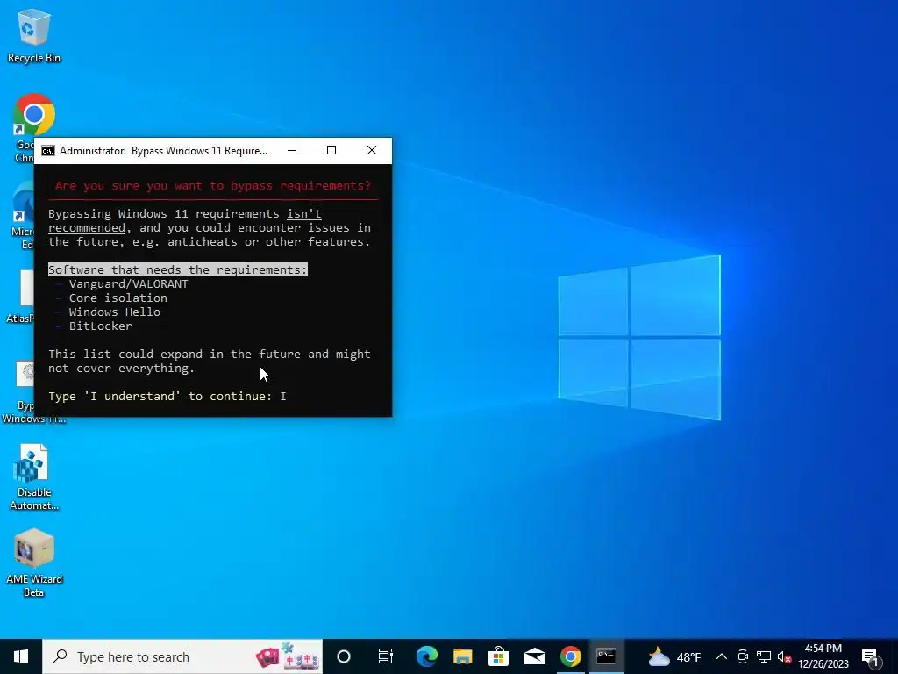
Task: Show hidden system tray icons
Action: (x=722, y=656)
